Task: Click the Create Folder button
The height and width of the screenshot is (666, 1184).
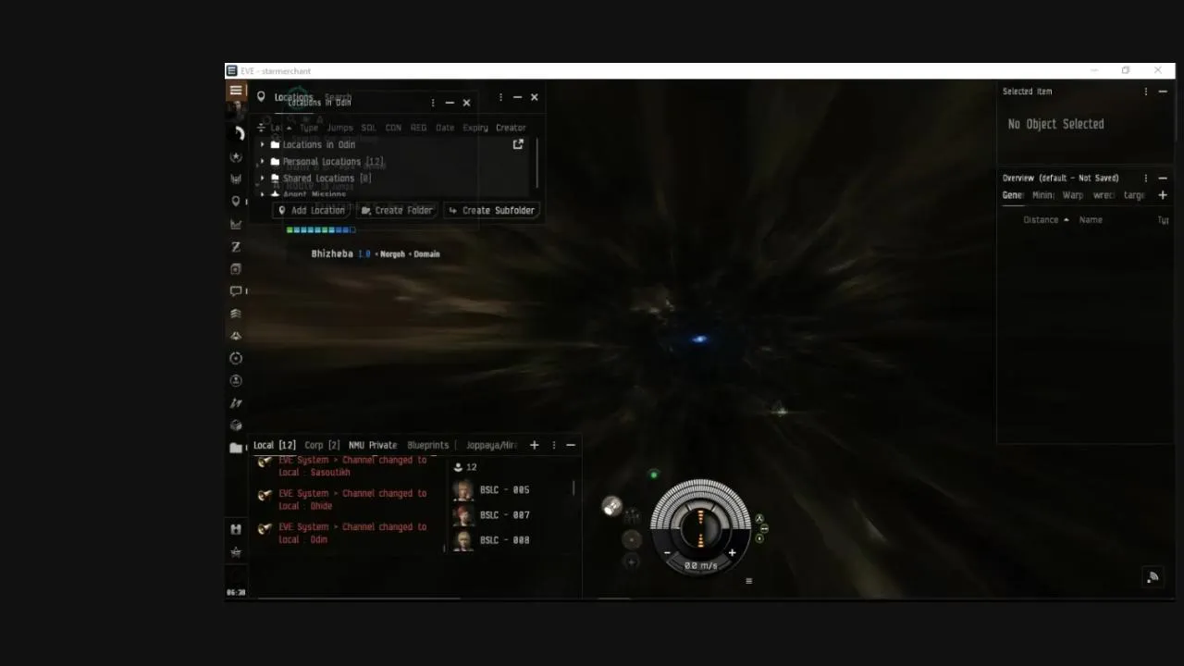Action: (397, 210)
